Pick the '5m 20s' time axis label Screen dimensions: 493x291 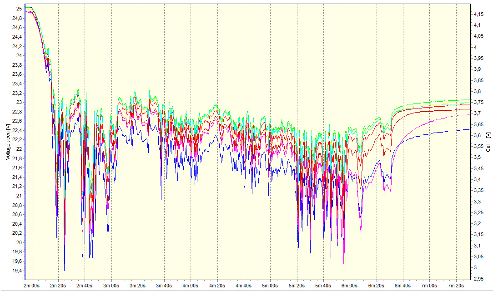297,286
